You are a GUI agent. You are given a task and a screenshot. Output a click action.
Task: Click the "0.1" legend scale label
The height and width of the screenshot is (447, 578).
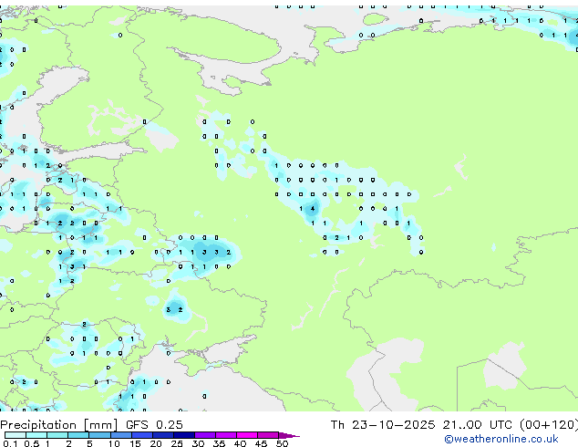[10, 443]
